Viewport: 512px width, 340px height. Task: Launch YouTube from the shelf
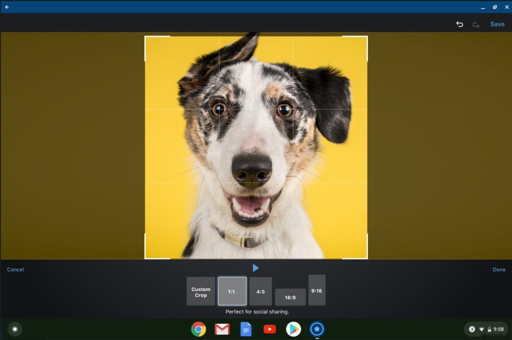tap(269, 329)
